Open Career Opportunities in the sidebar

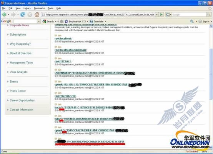point(22,100)
